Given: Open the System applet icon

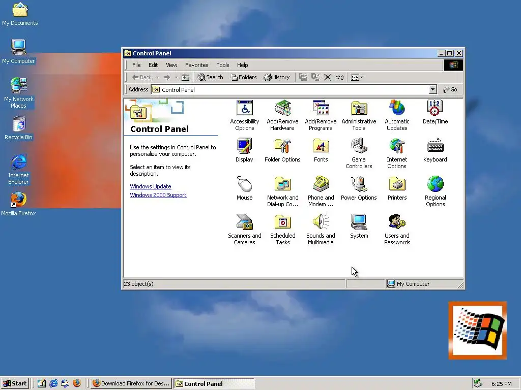Looking at the screenshot, I should click(x=359, y=226).
